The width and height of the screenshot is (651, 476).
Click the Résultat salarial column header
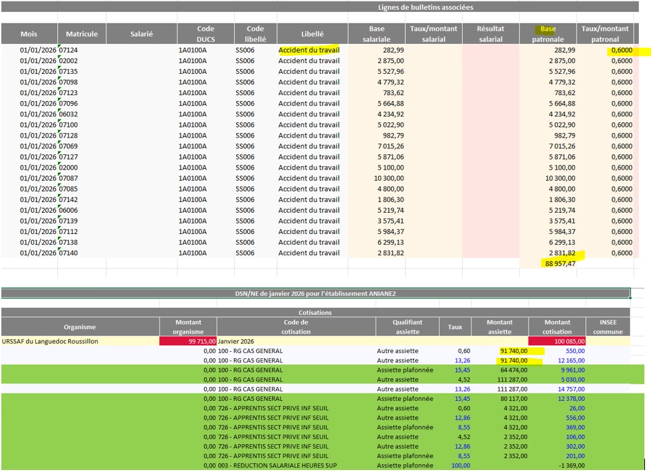pyautogui.click(x=490, y=34)
